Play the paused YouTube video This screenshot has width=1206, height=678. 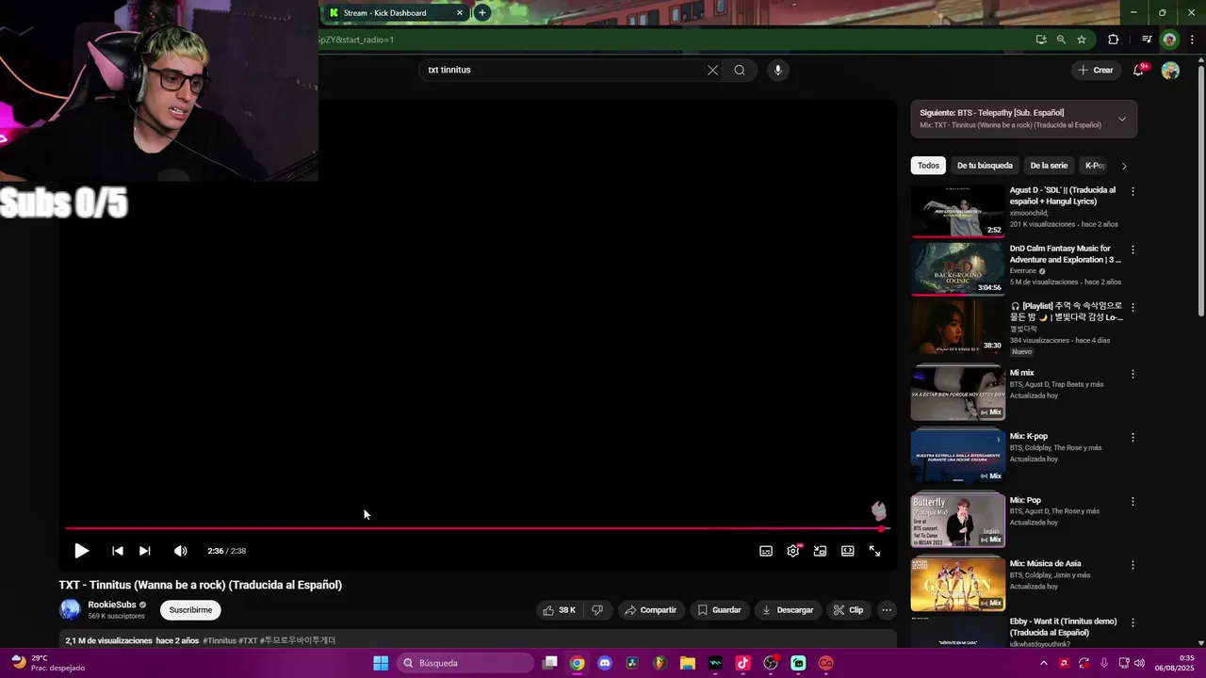coord(81,551)
